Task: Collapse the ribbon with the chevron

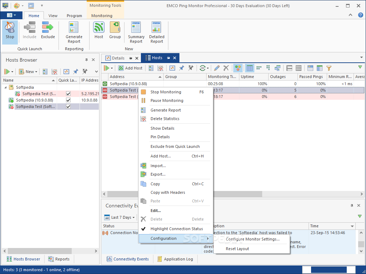Action: pos(351,15)
